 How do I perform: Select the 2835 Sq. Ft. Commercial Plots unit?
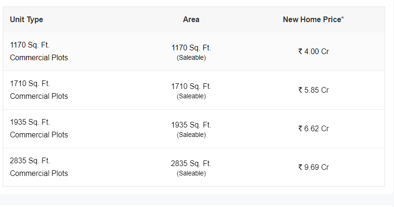click(x=39, y=167)
